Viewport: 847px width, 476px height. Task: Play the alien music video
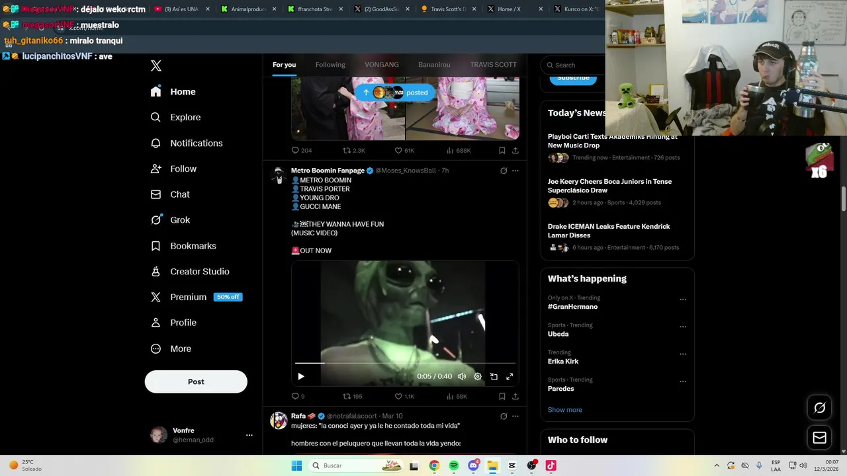click(x=301, y=376)
